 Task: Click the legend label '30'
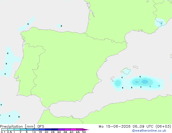(x=59, y=132)
